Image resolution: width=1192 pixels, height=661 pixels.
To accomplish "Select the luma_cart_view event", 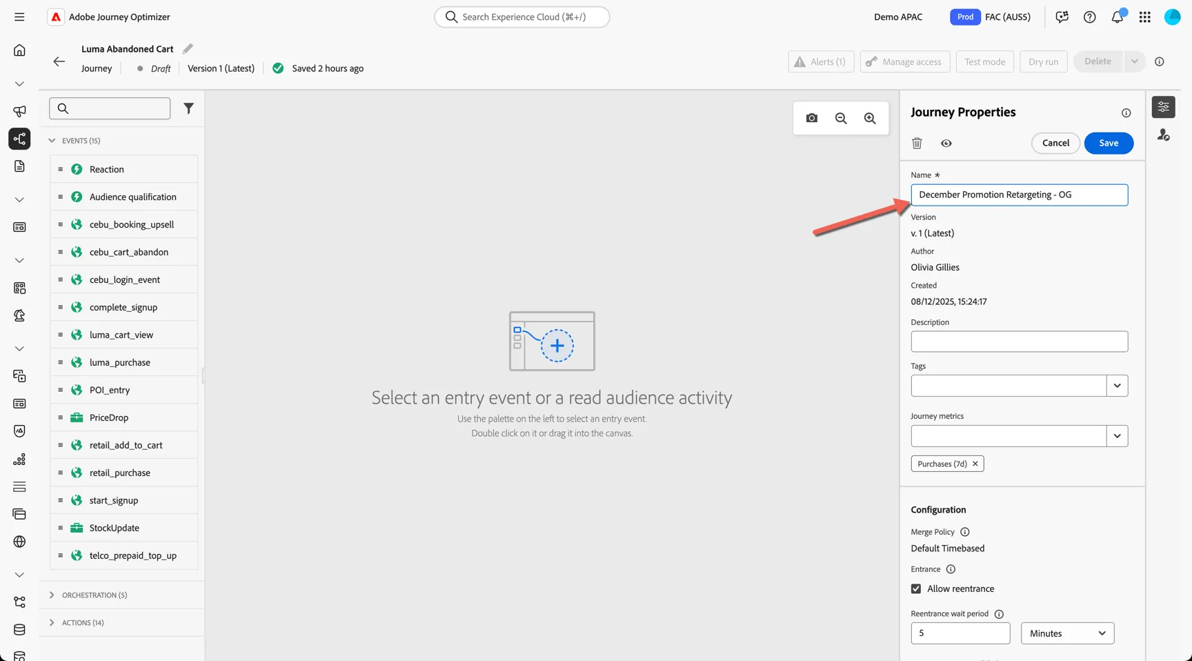I will (x=124, y=335).
